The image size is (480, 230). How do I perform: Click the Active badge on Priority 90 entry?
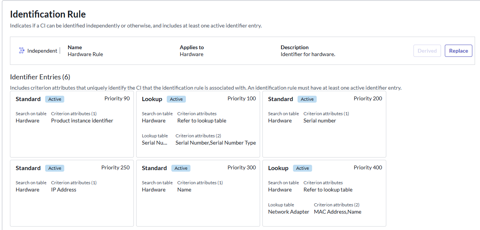coord(55,99)
